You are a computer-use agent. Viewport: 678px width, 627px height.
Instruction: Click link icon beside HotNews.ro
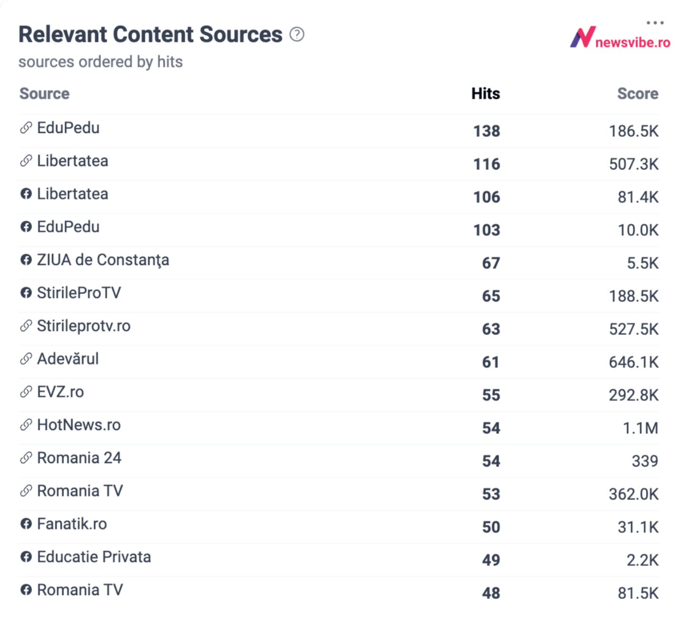tap(26, 425)
